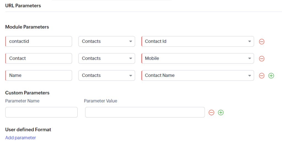282x144 pixels.
Task: Open module dropdown for Name row
Action: pos(107,75)
